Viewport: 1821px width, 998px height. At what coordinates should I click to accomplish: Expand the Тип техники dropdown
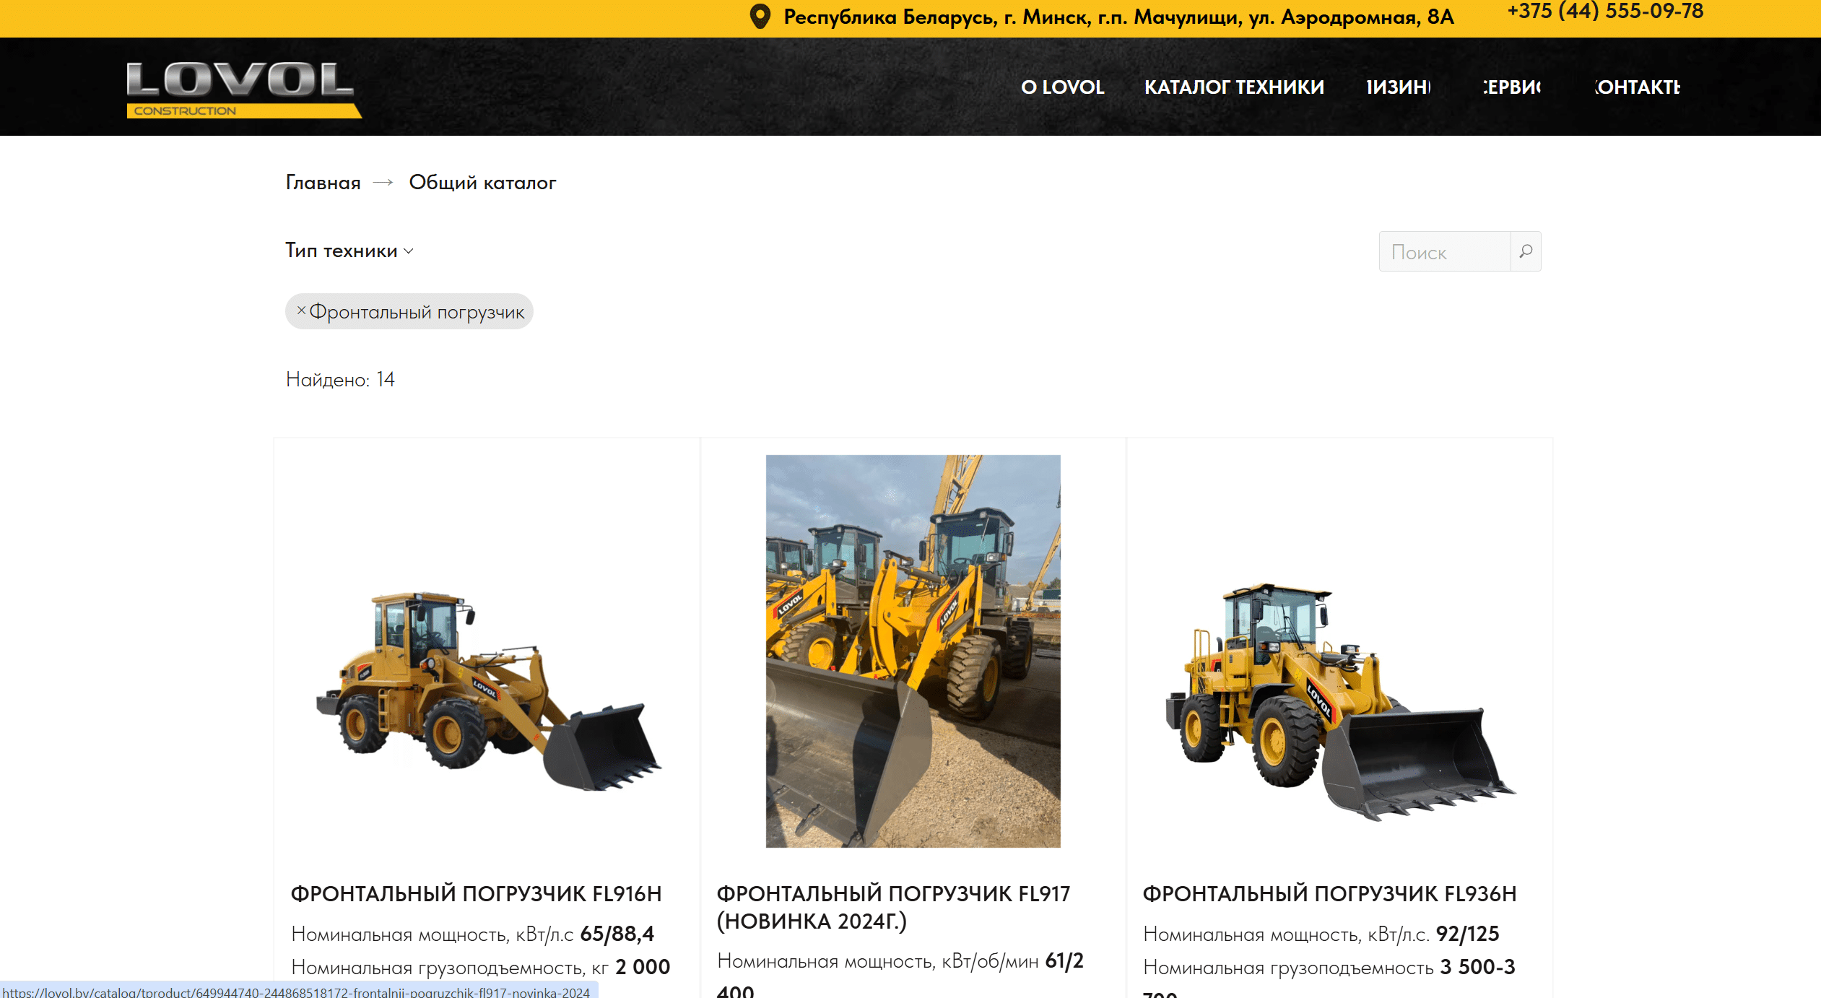(349, 251)
